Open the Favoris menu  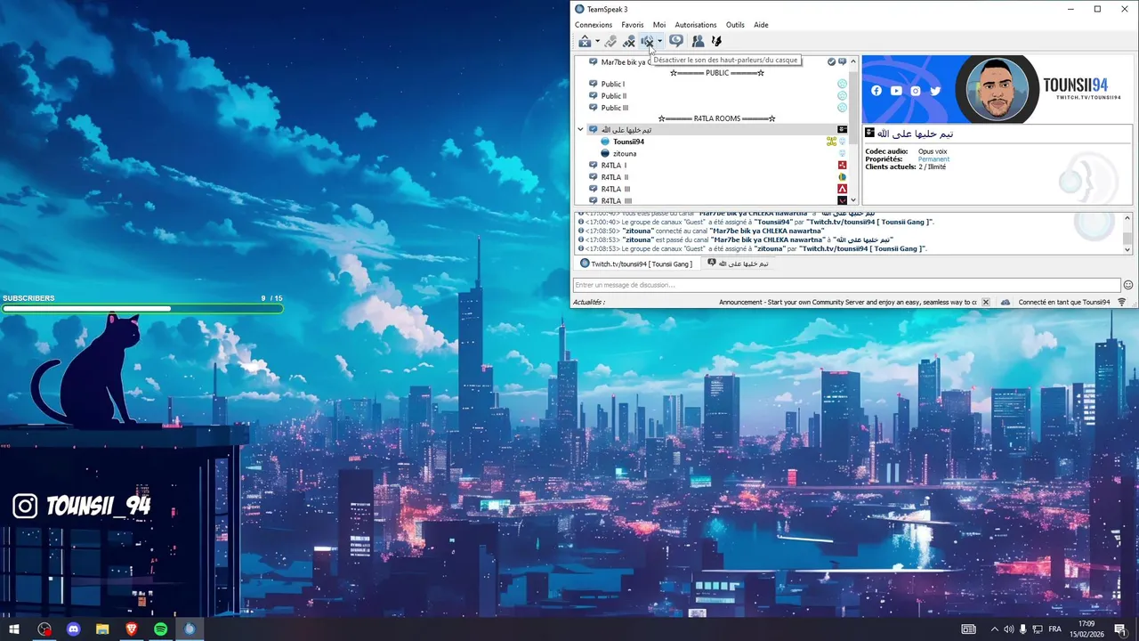tap(633, 25)
